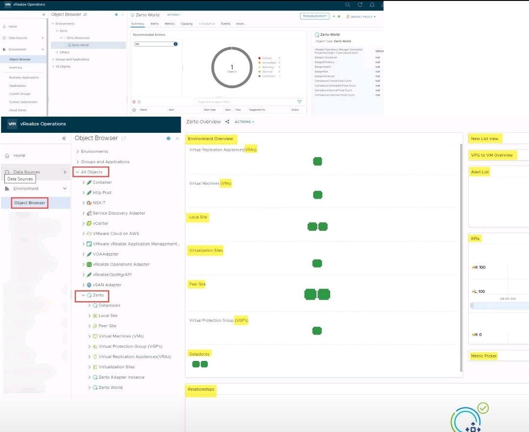The height and width of the screenshot is (432, 529).
Task: Click Environment Overview vertical scrollbar
Action: click(x=461, y=258)
